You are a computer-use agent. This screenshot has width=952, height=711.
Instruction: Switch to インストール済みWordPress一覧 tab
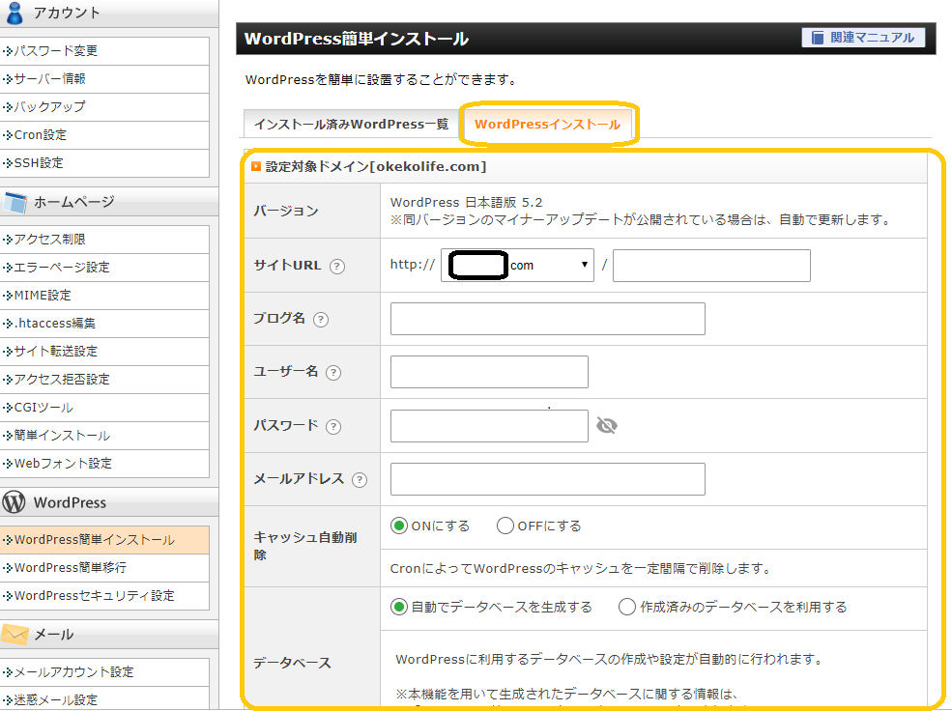click(351, 125)
